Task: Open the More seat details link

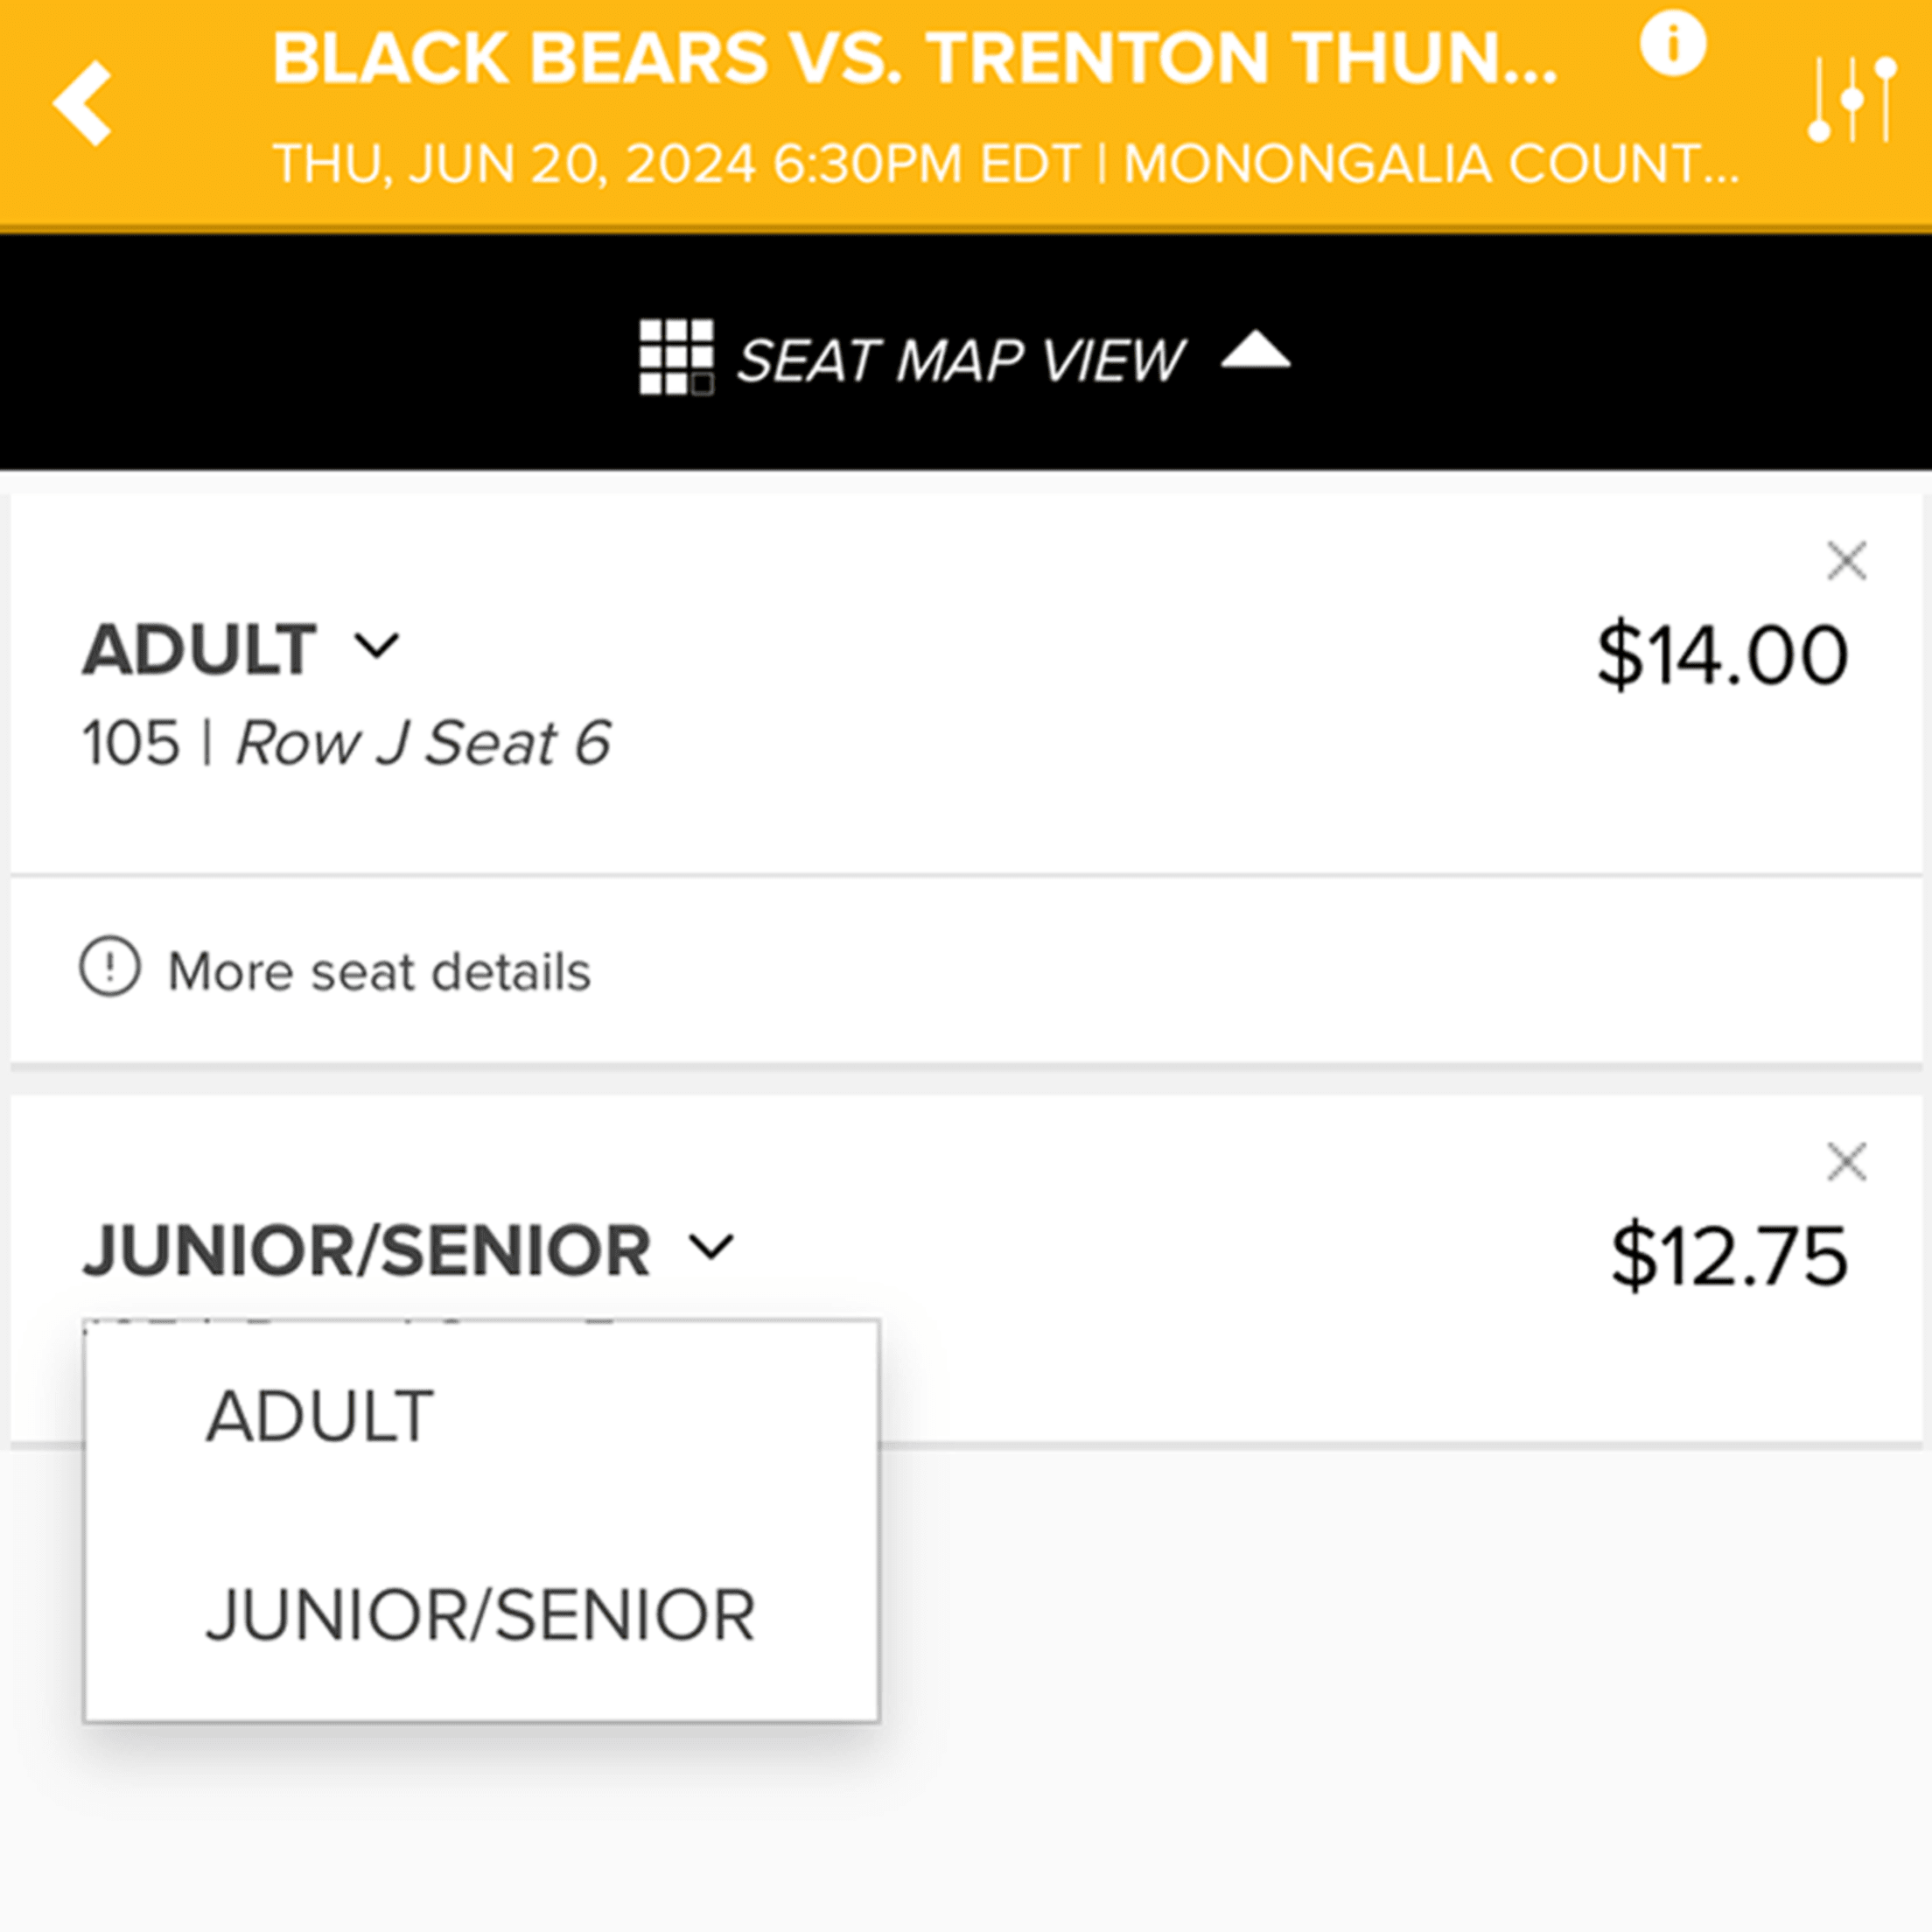Action: click(379, 971)
